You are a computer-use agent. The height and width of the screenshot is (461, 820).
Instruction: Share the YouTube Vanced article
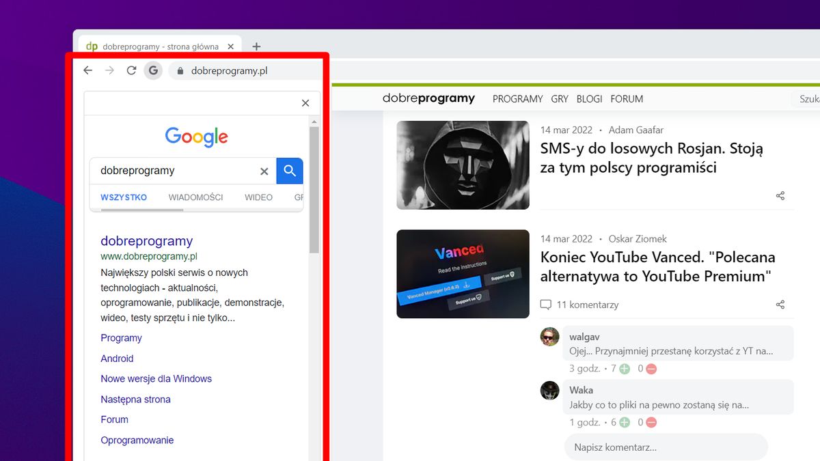tap(780, 305)
